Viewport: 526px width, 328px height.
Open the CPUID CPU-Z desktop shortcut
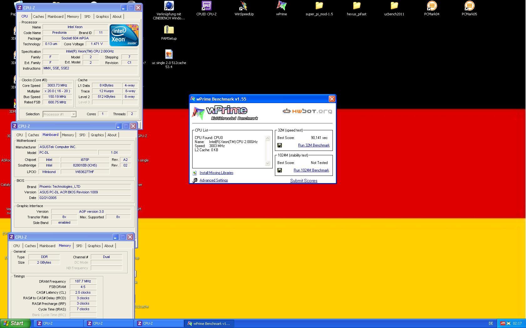coord(206,6)
